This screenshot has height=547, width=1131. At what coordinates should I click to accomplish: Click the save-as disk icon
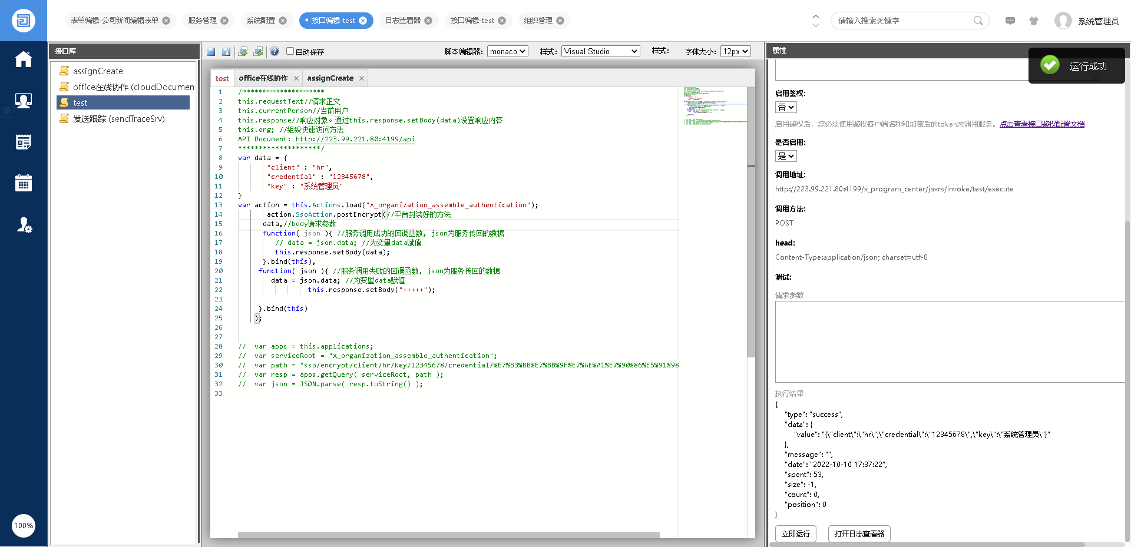click(226, 52)
